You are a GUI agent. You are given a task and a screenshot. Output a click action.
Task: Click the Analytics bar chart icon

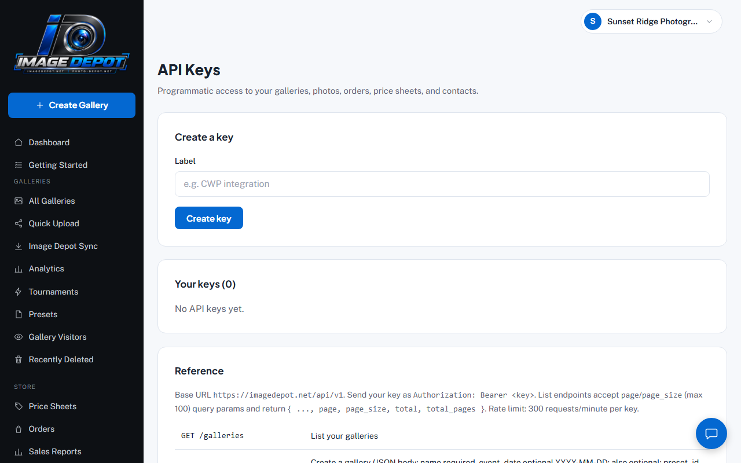pos(19,269)
